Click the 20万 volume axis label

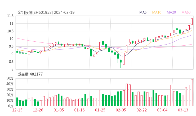tap(10, 95)
